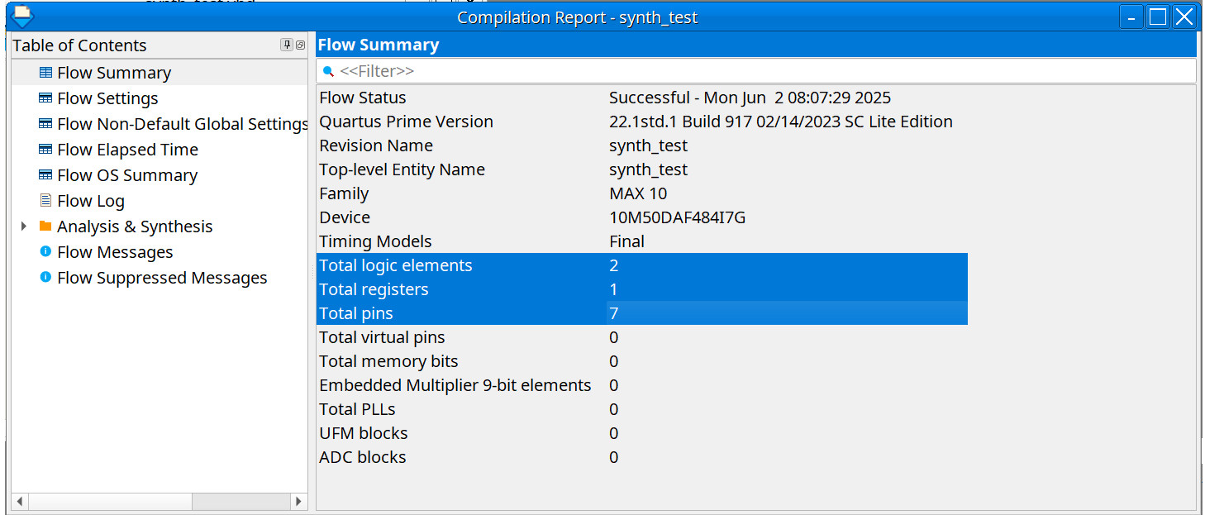The width and height of the screenshot is (1205, 515).
Task: Maximize the Compilation Report window
Action: 1157,17
